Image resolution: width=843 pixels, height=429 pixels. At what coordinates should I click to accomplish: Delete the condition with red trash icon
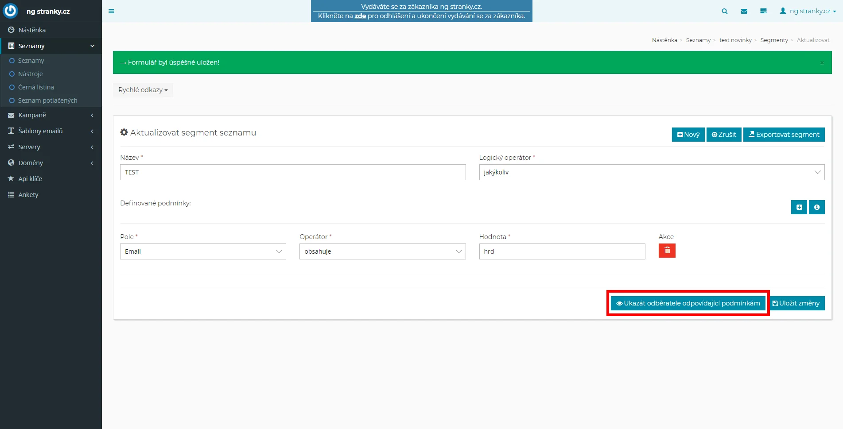667,251
